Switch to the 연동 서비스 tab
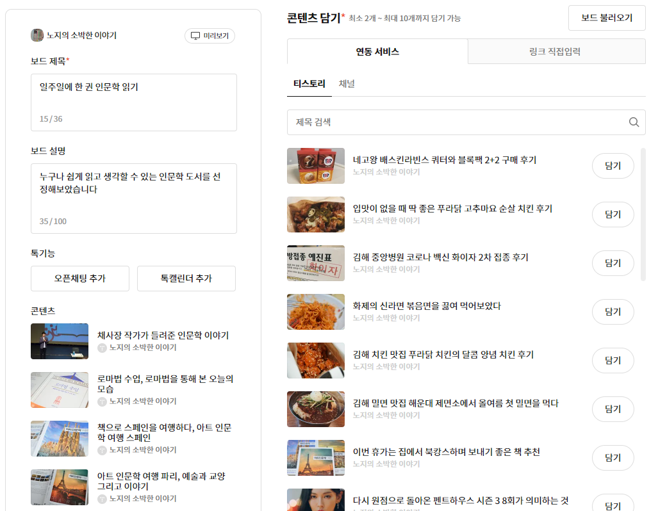The image size is (658, 511). point(377,52)
